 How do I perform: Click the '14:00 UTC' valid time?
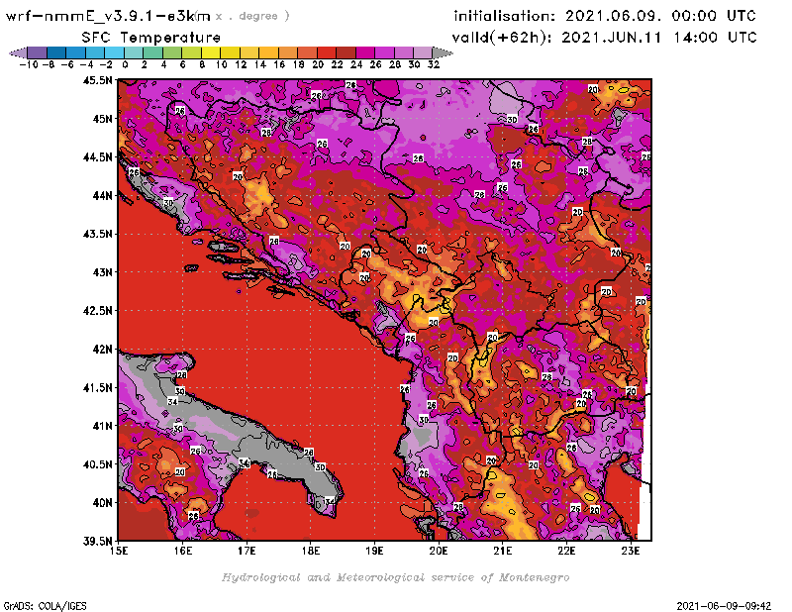[x=715, y=37]
